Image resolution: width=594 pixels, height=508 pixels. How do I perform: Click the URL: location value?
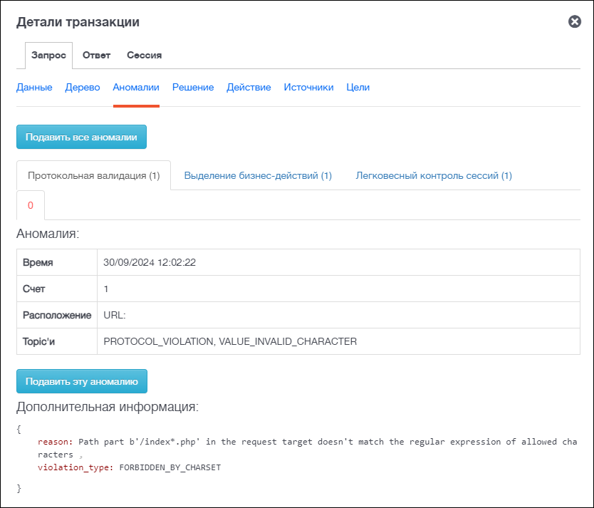coord(115,315)
